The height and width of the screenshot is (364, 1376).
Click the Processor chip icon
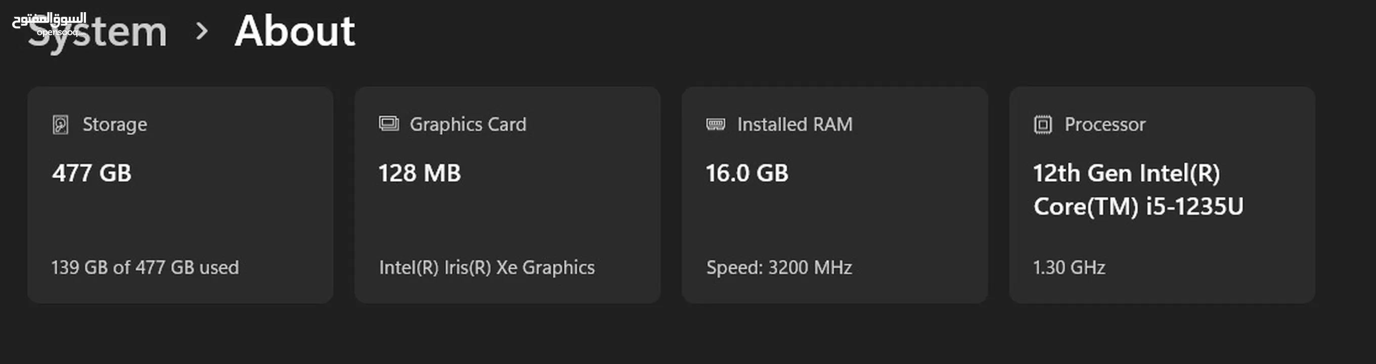click(x=1042, y=124)
